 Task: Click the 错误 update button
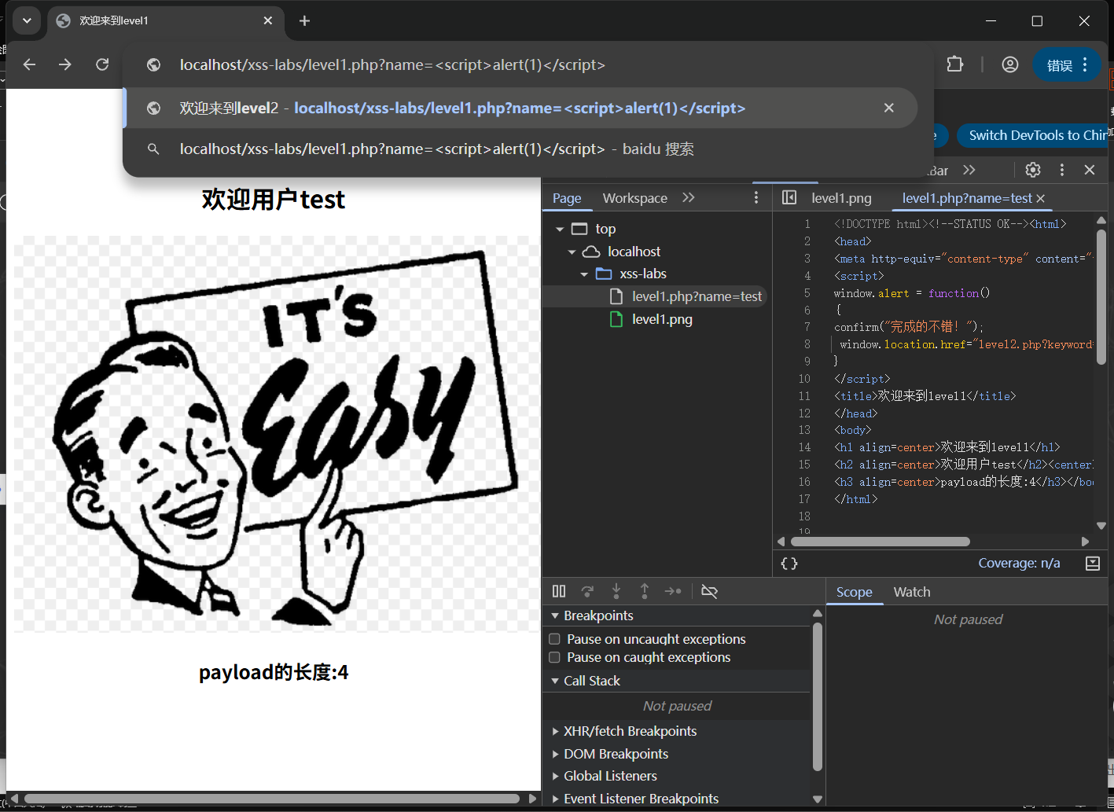tap(1067, 65)
